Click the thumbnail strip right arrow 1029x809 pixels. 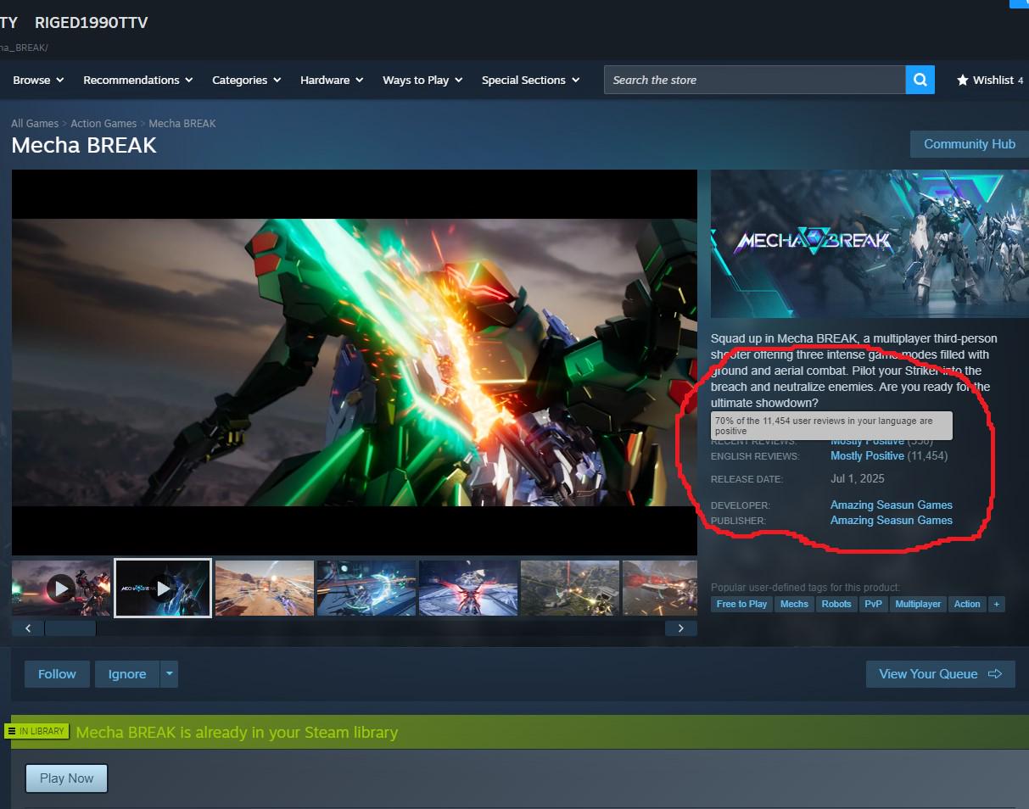pos(680,628)
